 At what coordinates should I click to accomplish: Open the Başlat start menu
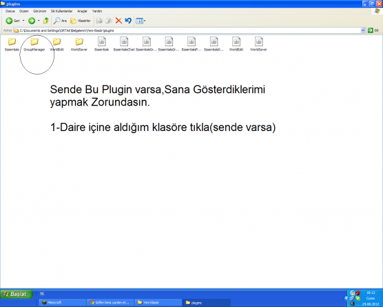tap(17, 294)
